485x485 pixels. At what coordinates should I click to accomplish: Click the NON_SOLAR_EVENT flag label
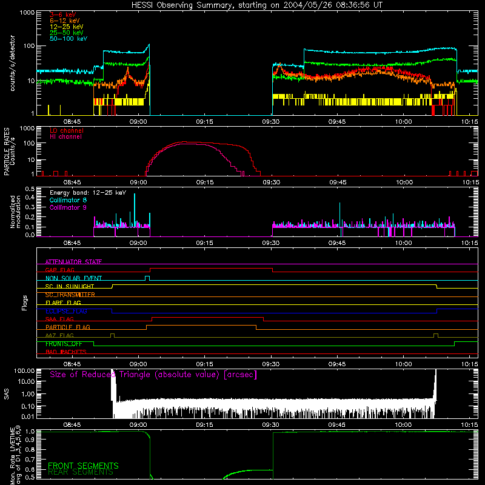point(73,278)
